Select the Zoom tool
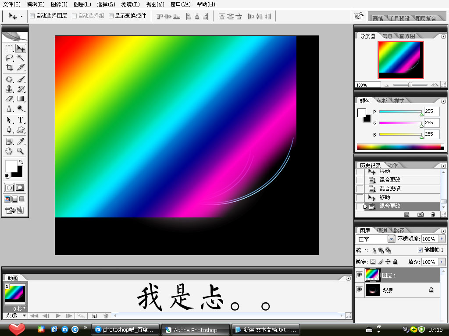The width and height of the screenshot is (449, 336). click(20, 151)
